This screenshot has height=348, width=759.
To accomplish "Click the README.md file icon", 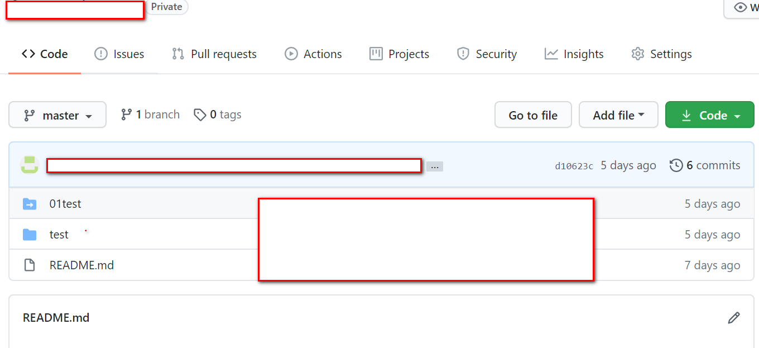I will tap(30, 265).
